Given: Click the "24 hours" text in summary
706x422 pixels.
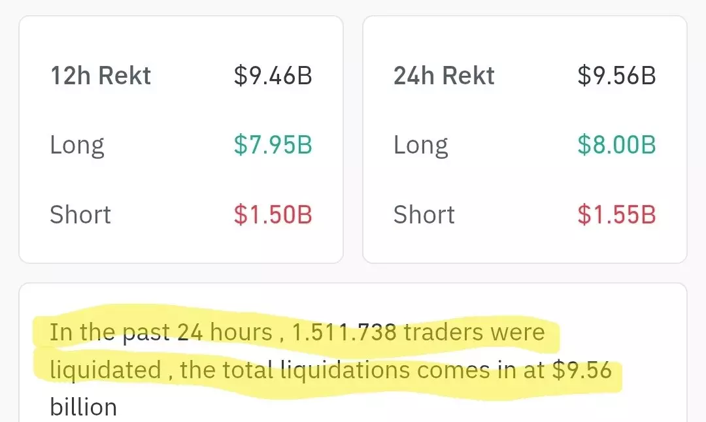Looking at the screenshot, I should coord(224,333).
